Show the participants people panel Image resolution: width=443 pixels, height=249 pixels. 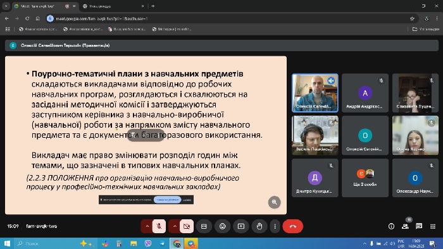tap(405, 226)
